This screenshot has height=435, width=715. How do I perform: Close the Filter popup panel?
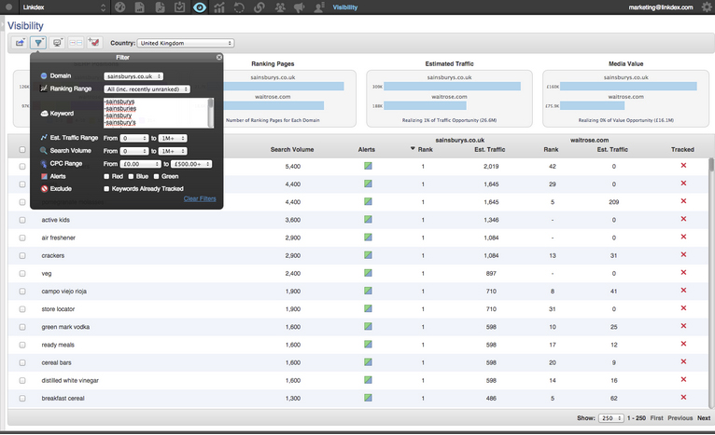click(x=219, y=58)
